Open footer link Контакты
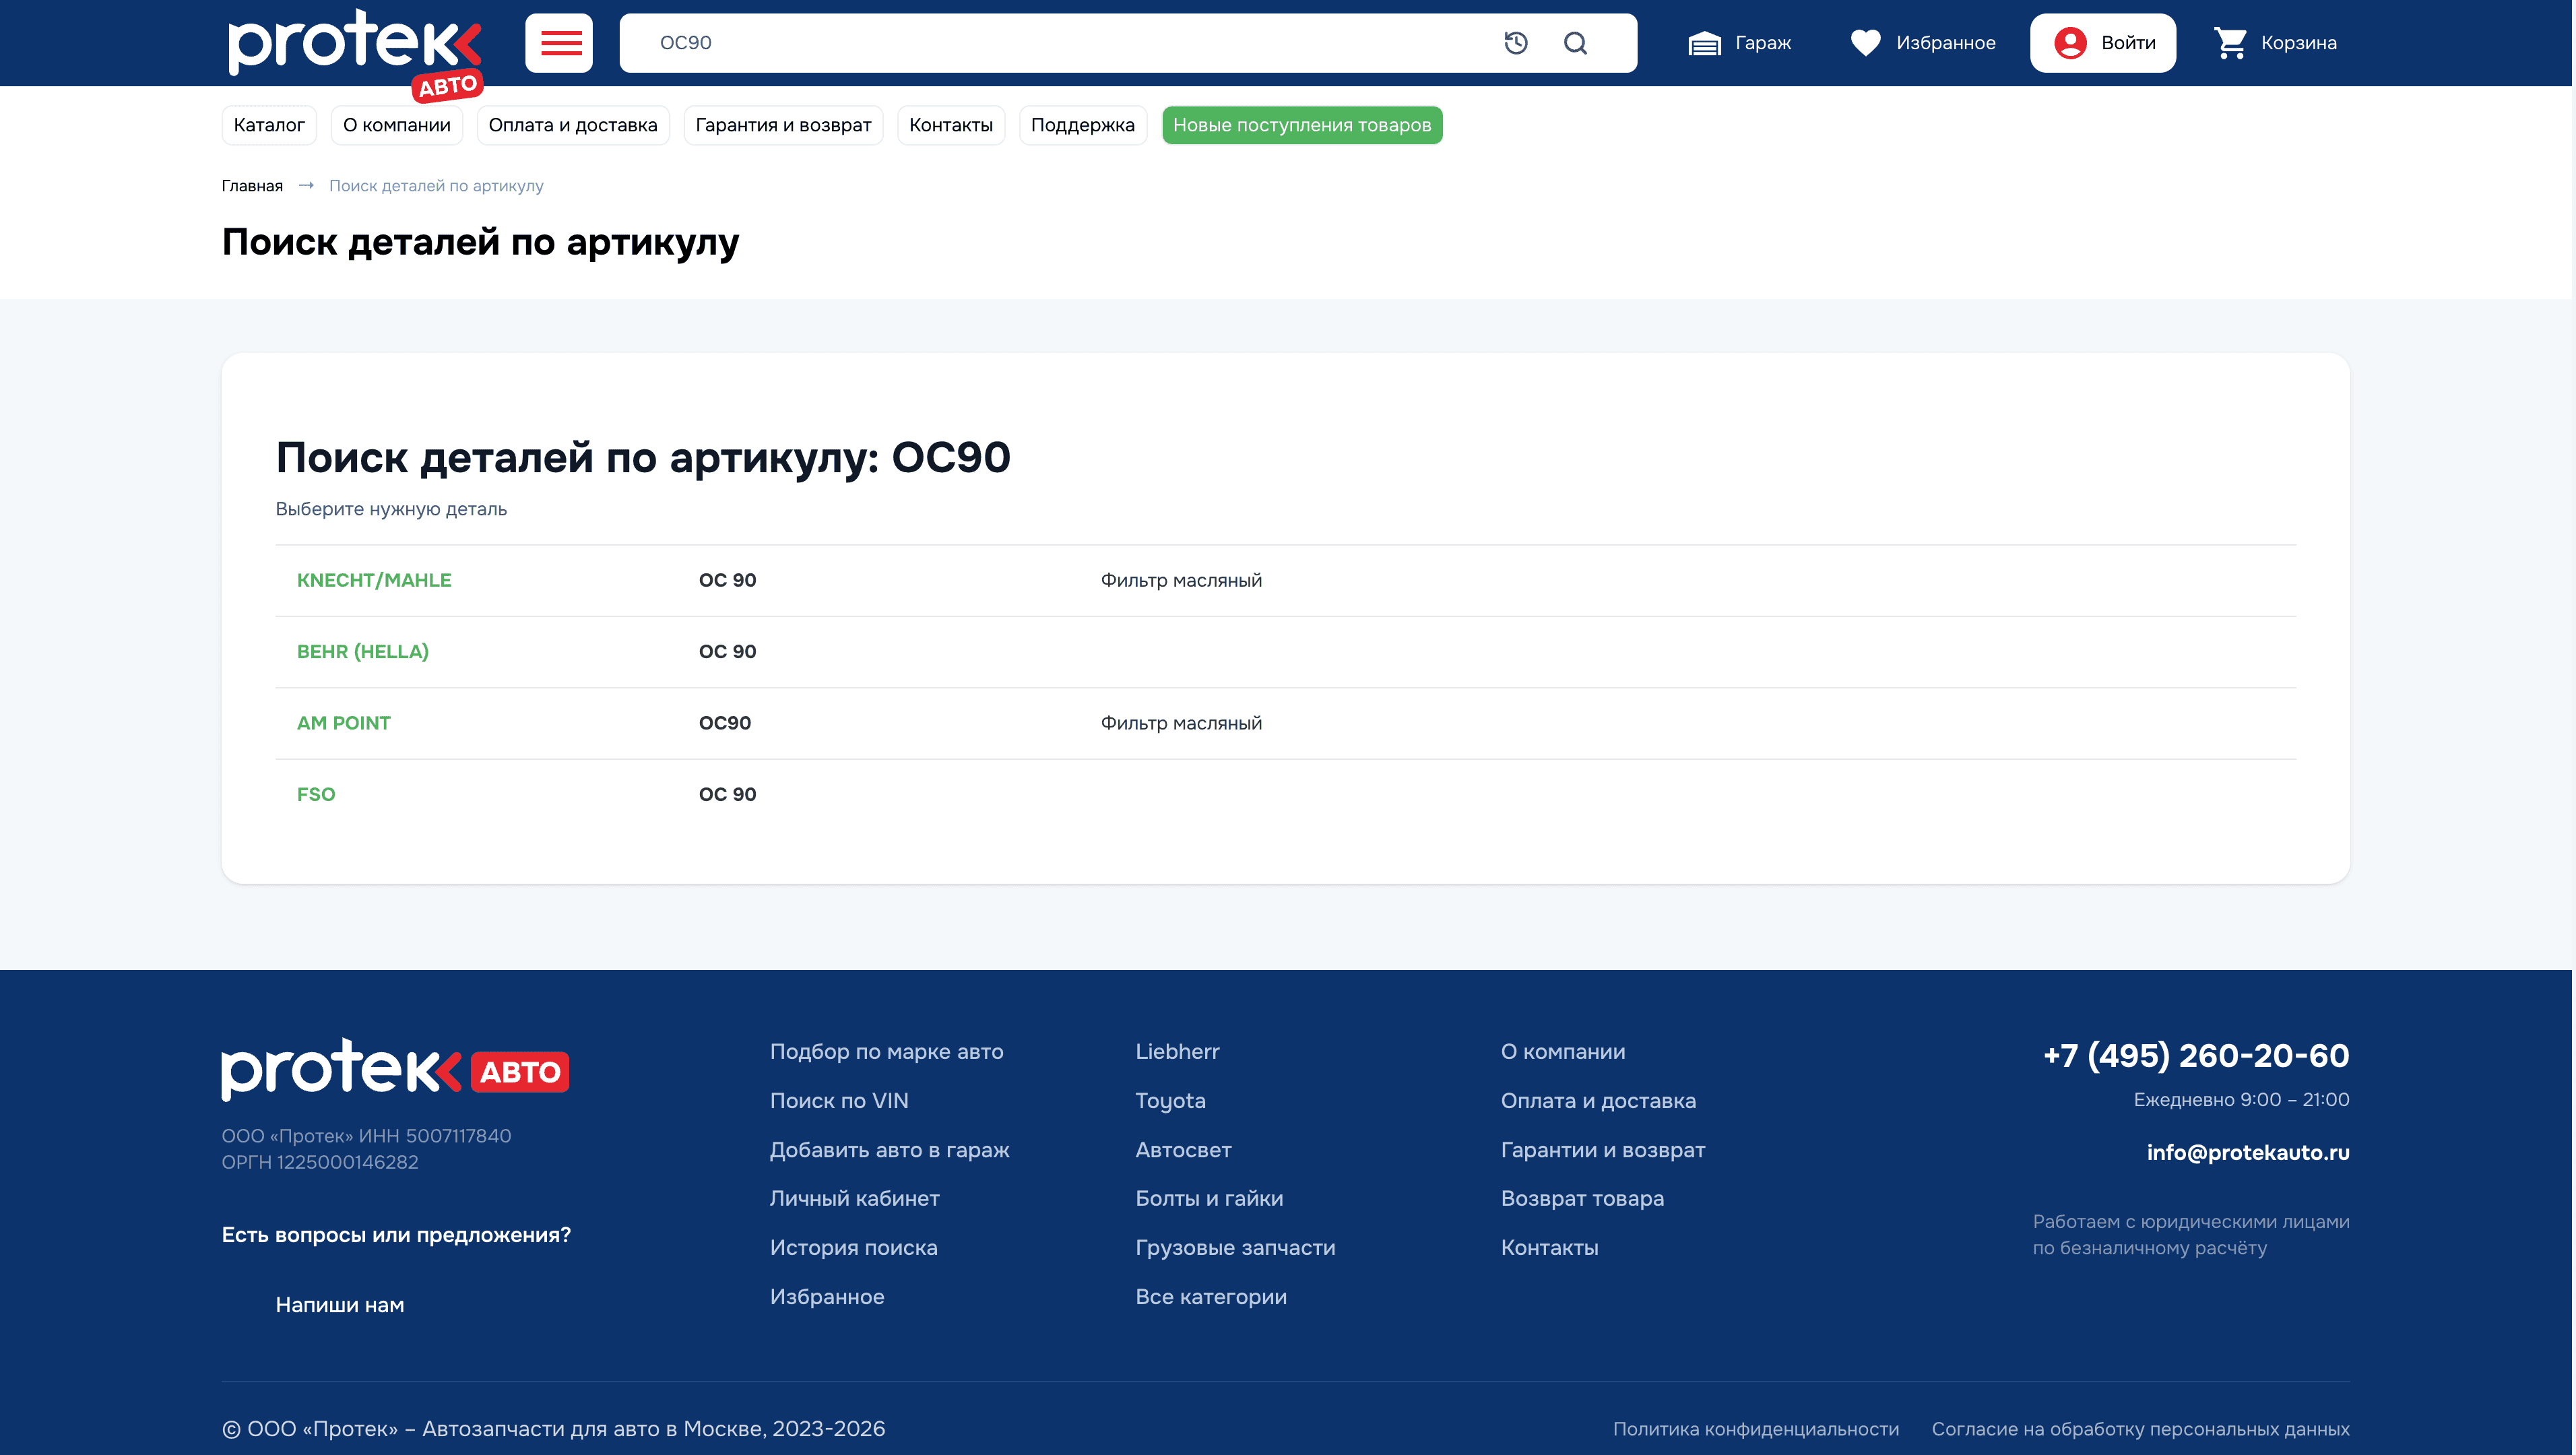This screenshot has height=1455, width=2576. 1549,1247
